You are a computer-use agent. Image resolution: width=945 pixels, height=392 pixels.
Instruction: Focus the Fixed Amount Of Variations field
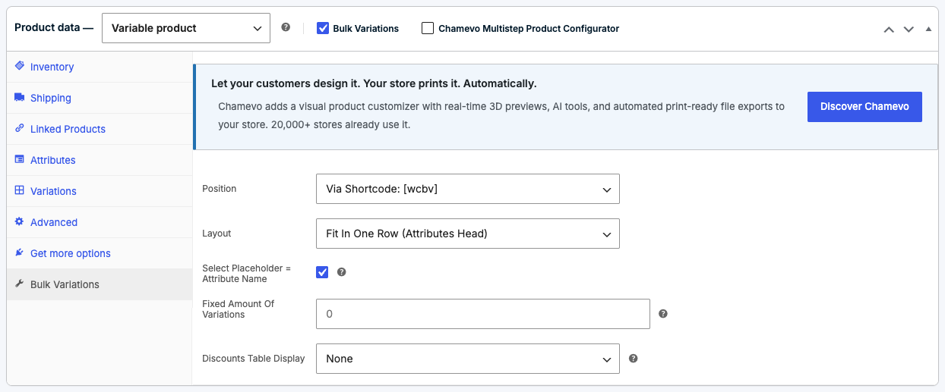pos(483,314)
